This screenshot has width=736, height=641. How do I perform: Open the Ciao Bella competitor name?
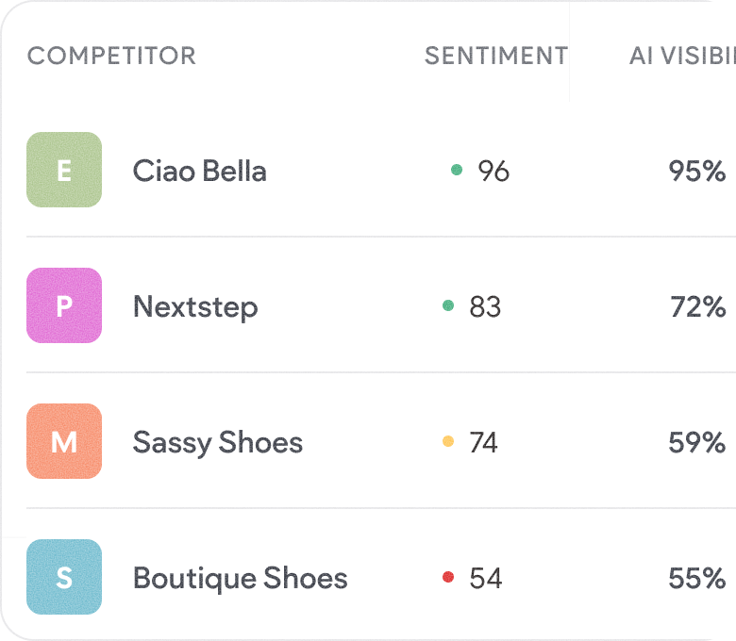coord(200,171)
